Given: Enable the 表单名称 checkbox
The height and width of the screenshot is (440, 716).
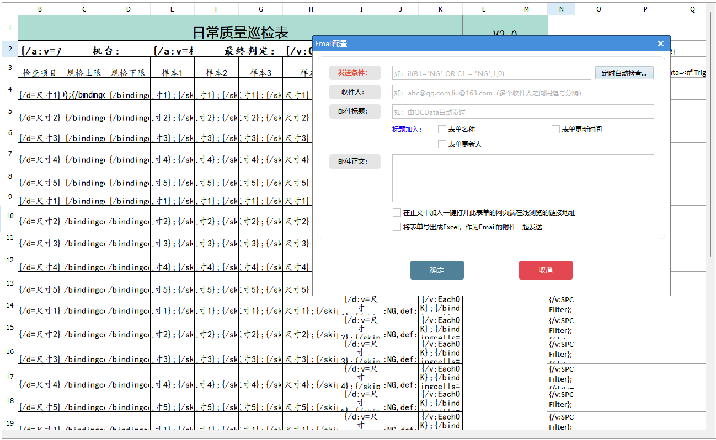Looking at the screenshot, I should point(442,128).
